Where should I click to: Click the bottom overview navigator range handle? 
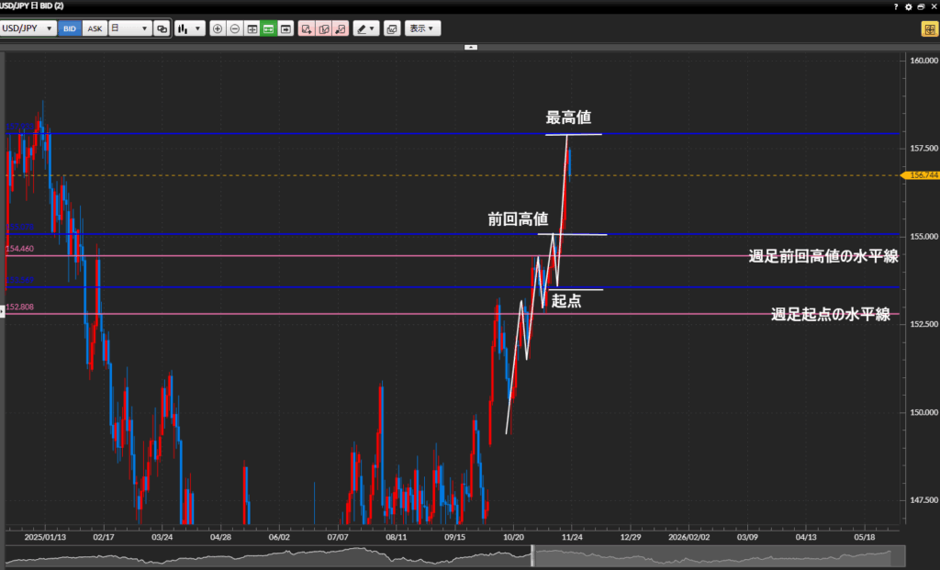[533, 556]
